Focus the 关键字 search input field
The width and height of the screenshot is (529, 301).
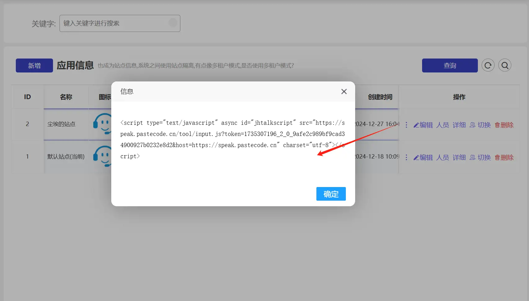pos(120,23)
